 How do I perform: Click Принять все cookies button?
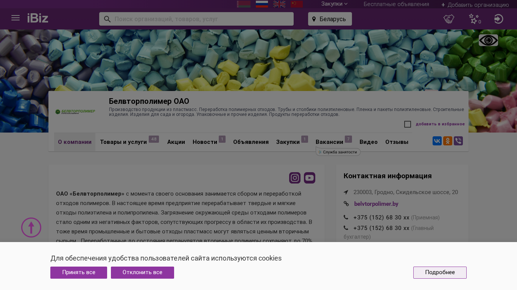point(79,273)
